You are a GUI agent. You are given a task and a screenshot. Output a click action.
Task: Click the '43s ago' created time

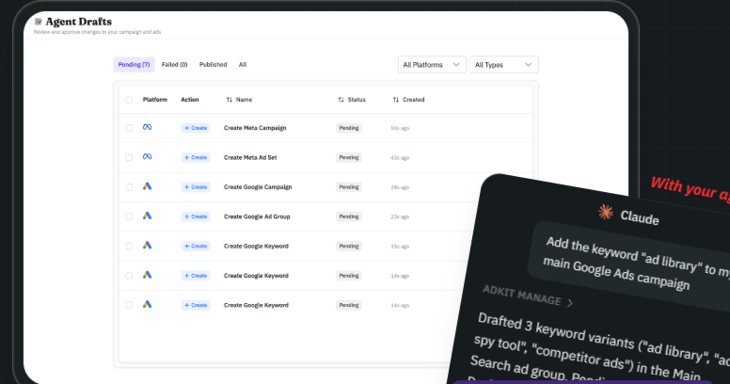pyautogui.click(x=400, y=158)
